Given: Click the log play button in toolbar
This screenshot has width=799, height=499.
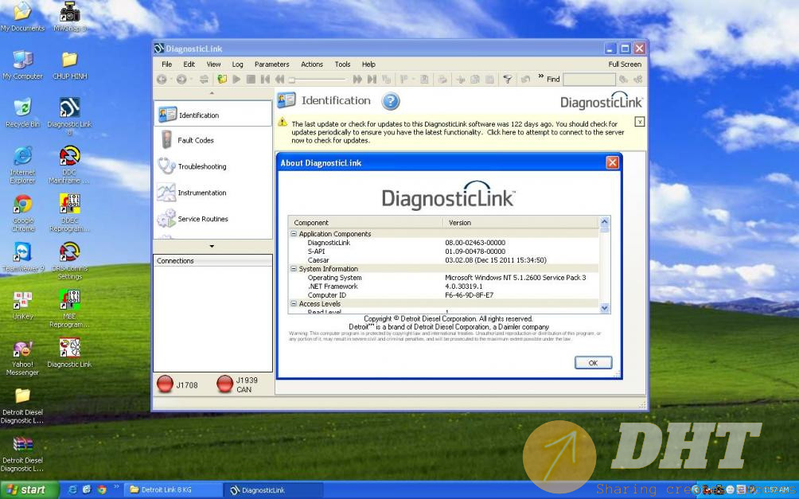Looking at the screenshot, I should click(236, 79).
